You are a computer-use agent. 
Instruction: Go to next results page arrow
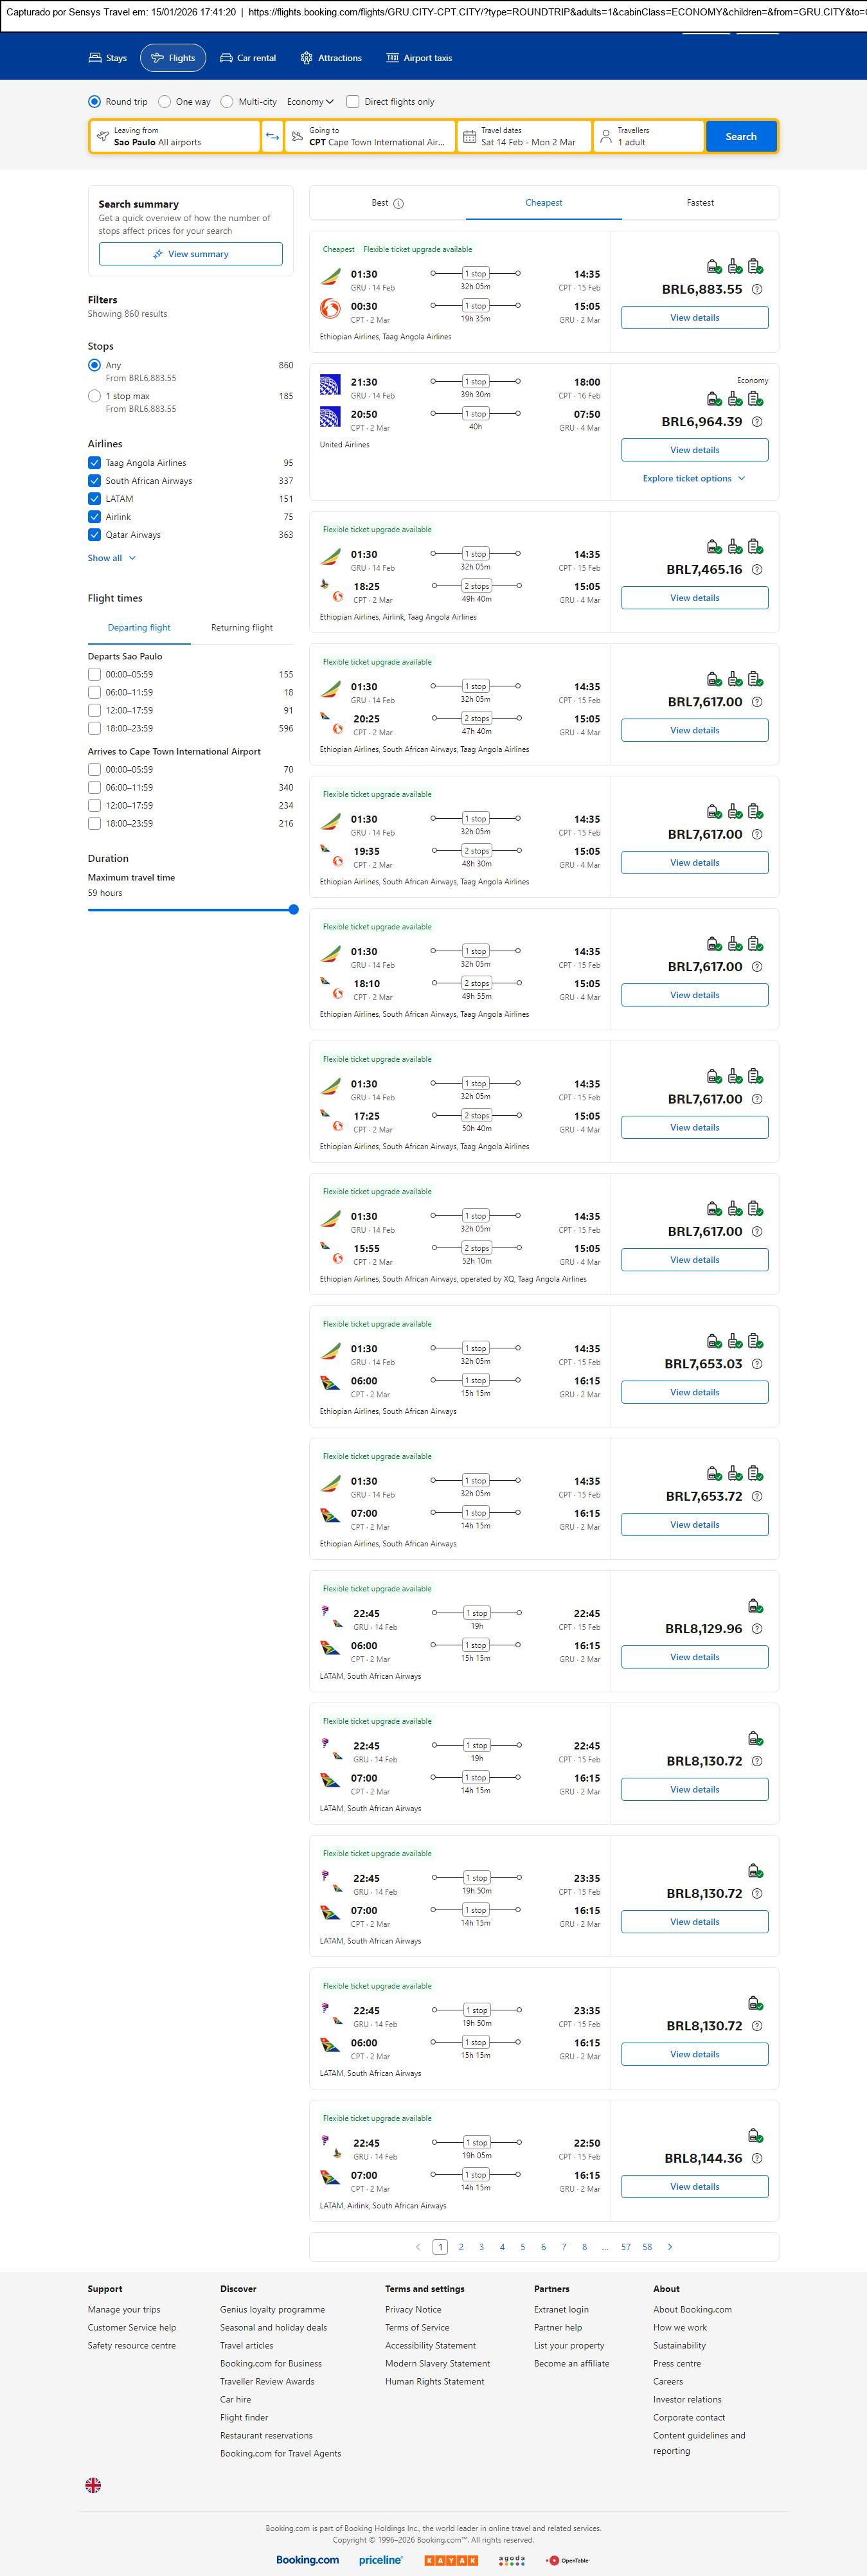[670, 2247]
